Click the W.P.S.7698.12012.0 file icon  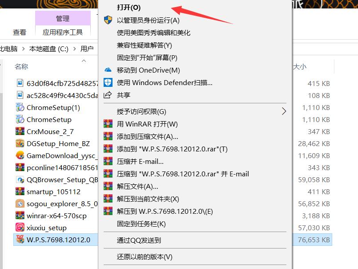[20, 240]
